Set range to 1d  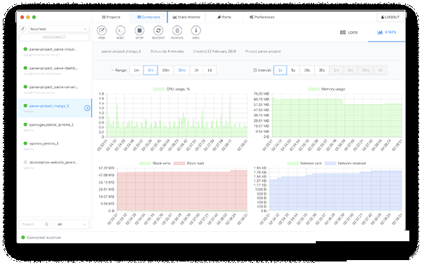tap(210, 70)
